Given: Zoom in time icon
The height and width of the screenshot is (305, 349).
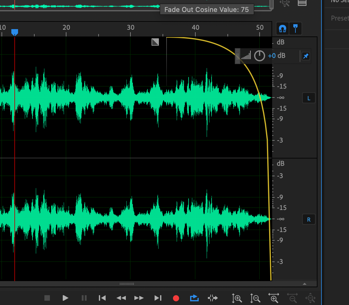Looking at the screenshot, I should pos(274,298).
